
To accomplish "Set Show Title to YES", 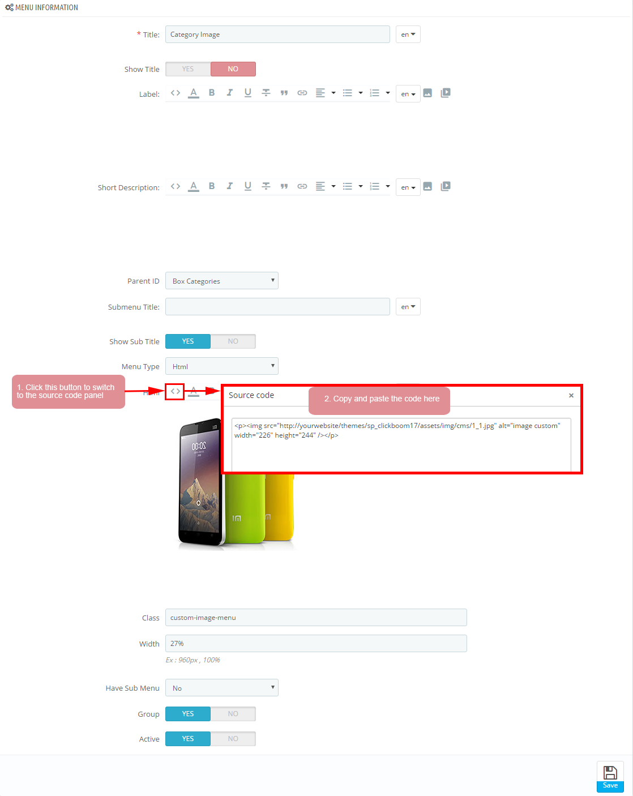I will (x=188, y=69).
